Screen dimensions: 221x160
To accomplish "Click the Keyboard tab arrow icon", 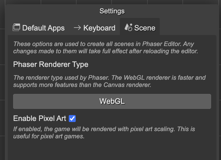I will (77, 28).
